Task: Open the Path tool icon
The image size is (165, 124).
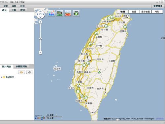Action: 51,13
